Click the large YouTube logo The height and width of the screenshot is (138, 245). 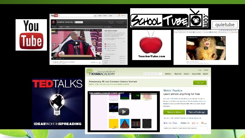coord(31,35)
